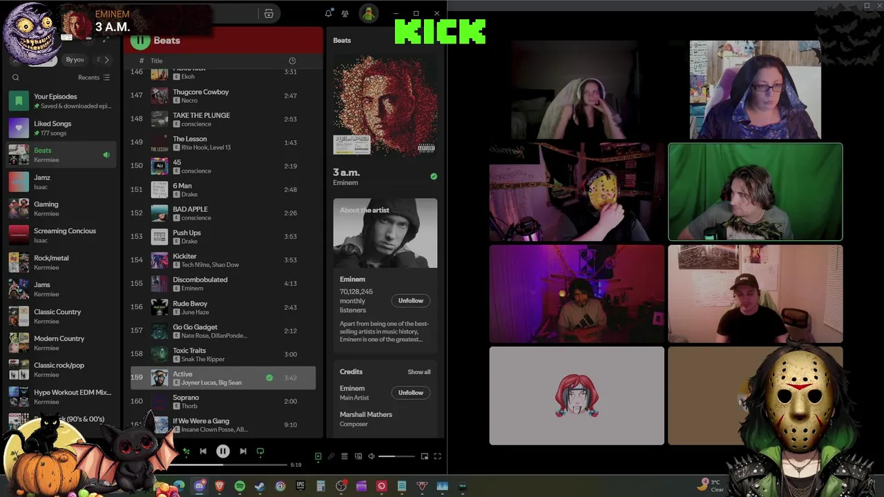Open the About the artist photo card
884x497 pixels.
click(x=385, y=233)
